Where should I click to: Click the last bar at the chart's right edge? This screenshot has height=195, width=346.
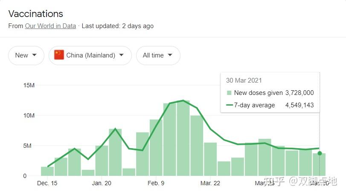[319, 165]
